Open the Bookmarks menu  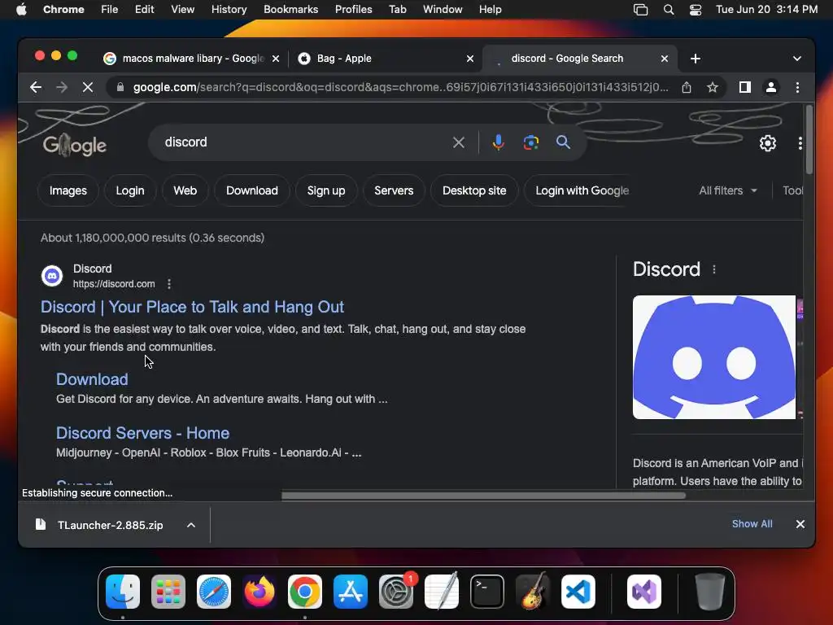[x=290, y=10]
